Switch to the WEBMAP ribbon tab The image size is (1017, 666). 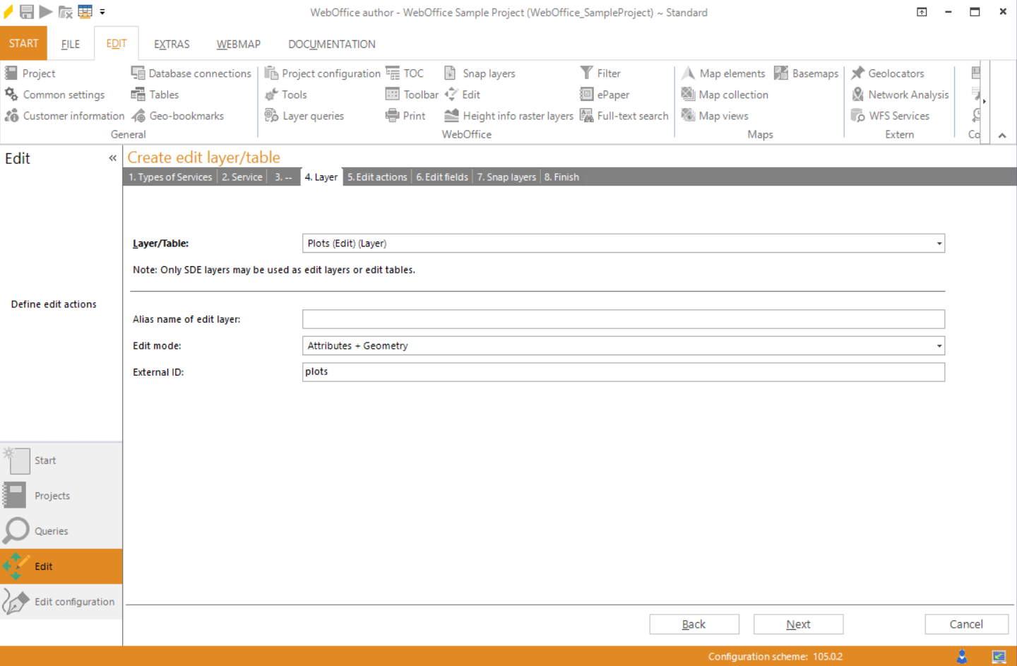point(238,44)
